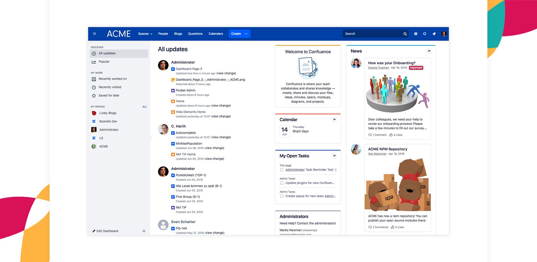
Task: Click the ACME logo in header
Action: coord(118,34)
